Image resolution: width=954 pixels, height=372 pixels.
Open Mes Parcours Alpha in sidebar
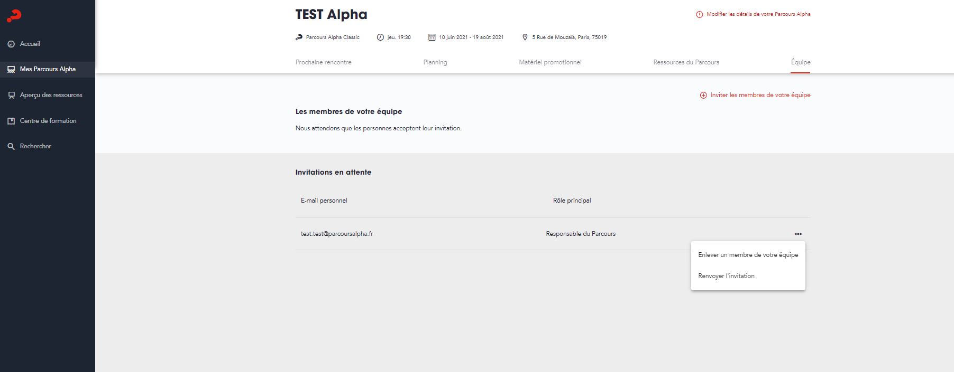click(48, 69)
